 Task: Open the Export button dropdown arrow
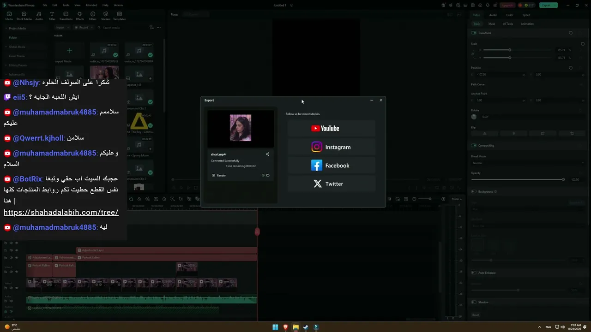(x=555, y=5)
